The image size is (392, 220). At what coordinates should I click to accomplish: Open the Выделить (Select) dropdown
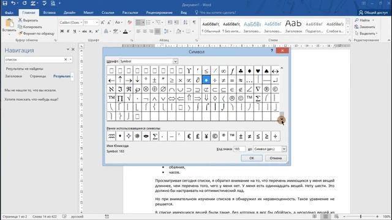coord(366,33)
